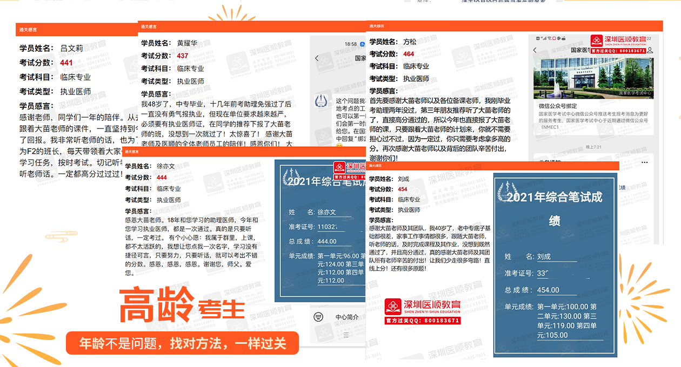This screenshot has height=367, width=681.
Task: Tap the back chevron beside 国家医学 header
Action: pyautogui.click(x=535, y=50)
